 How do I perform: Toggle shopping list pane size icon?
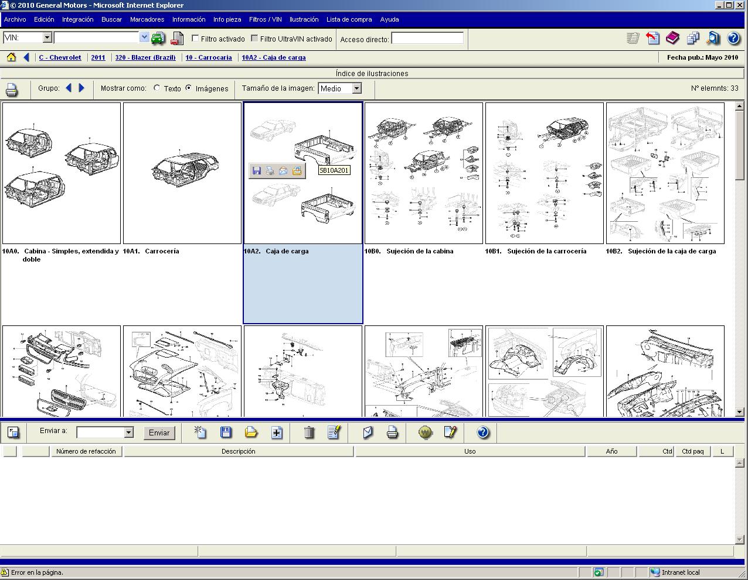[x=13, y=433]
